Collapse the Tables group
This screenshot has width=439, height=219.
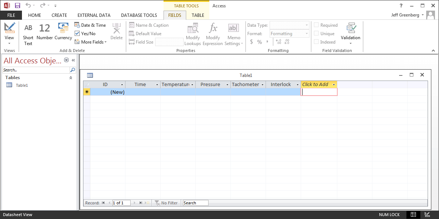(71, 78)
